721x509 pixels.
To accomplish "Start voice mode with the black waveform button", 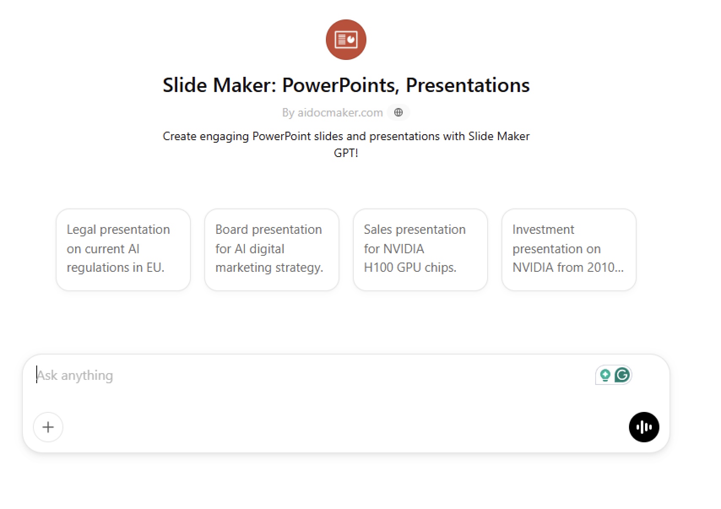I will [644, 427].
